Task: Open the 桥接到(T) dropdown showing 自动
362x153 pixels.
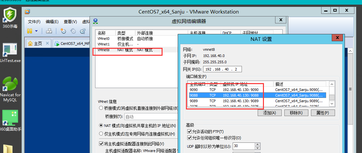Action: (x=151, y=117)
